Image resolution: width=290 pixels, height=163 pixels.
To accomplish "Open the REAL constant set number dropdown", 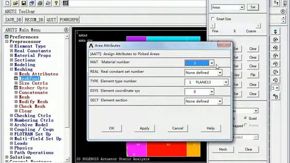I will click(x=220, y=72).
